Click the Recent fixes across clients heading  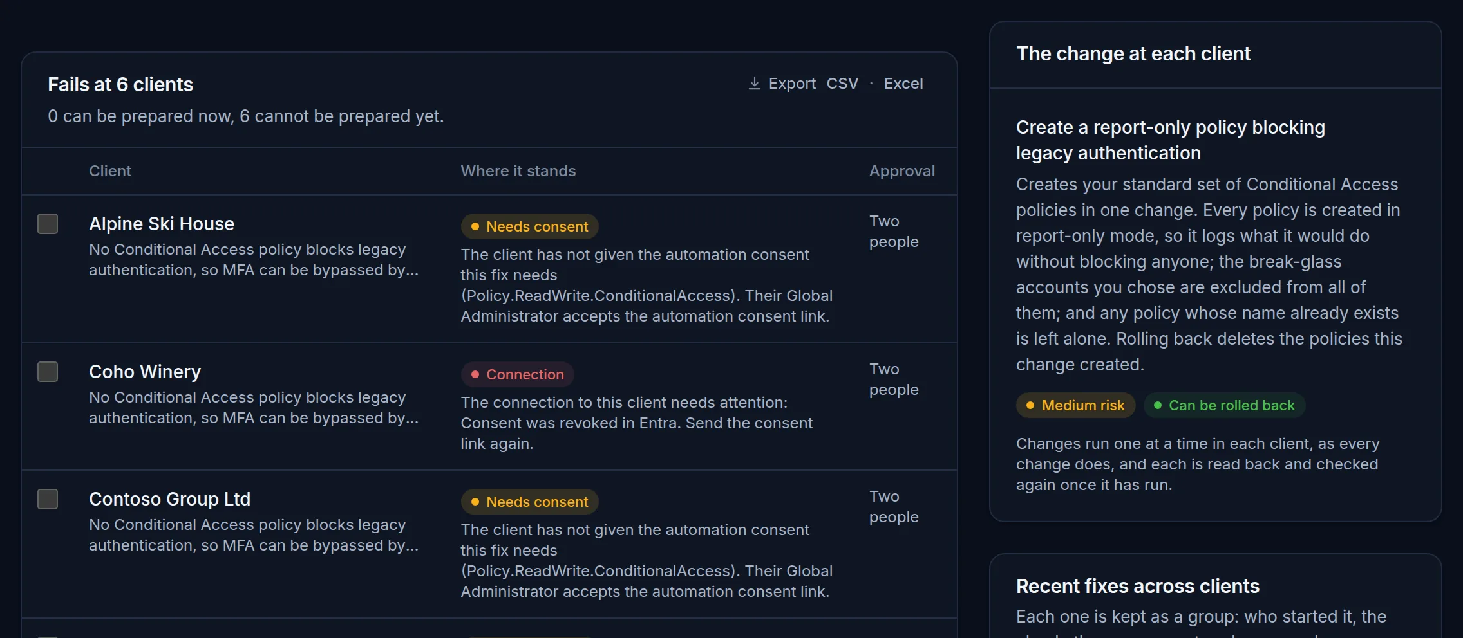click(x=1137, y=587)
